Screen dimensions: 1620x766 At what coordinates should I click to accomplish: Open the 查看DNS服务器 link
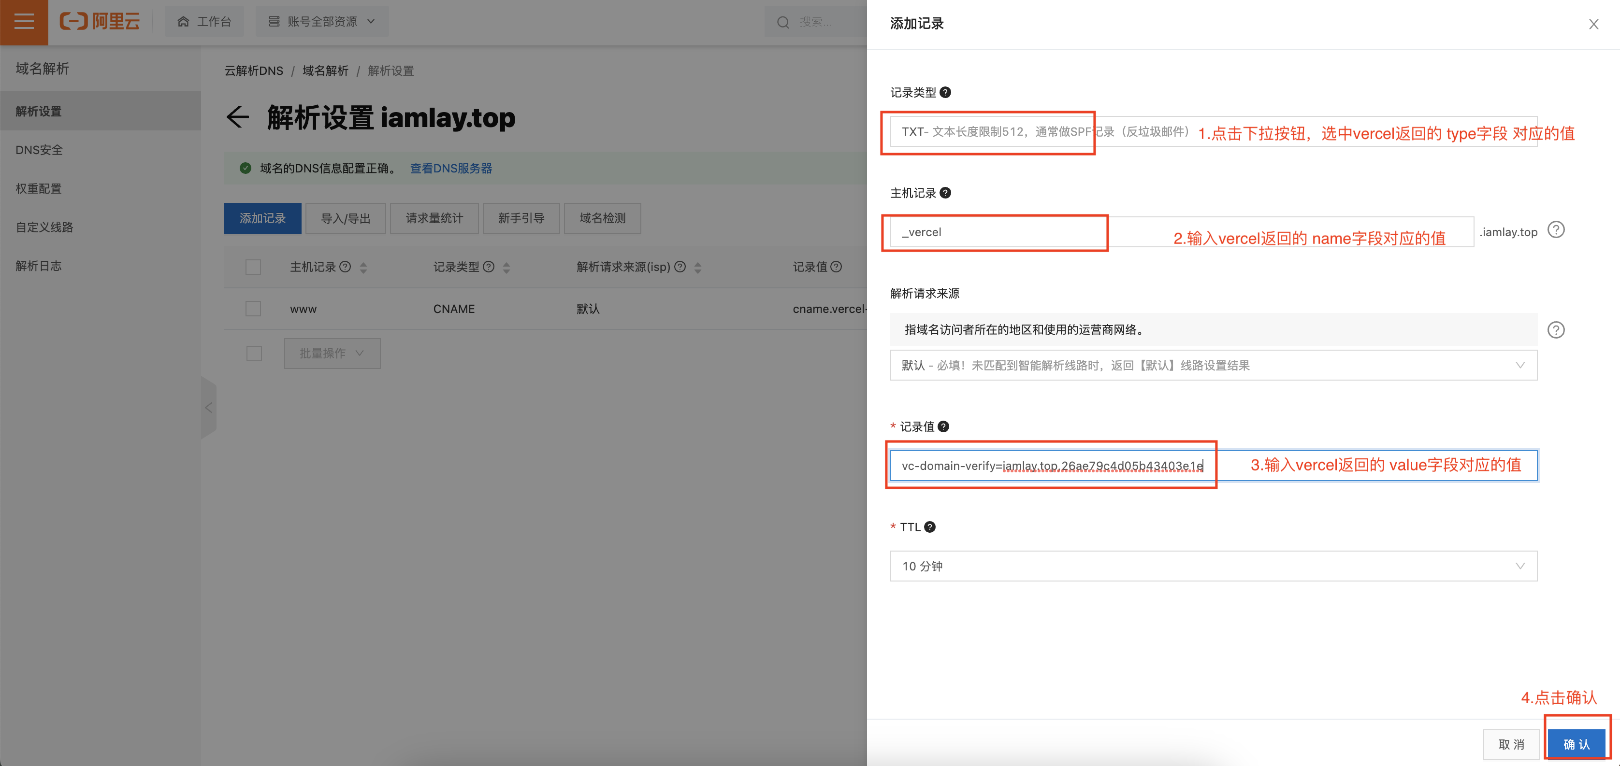coord(451,169)
